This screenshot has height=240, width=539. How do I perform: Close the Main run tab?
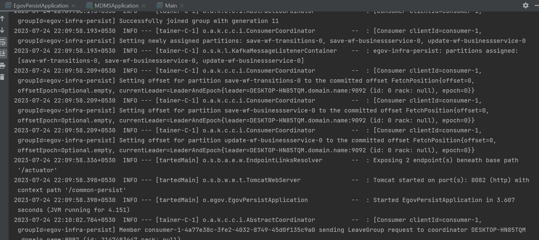(x=182, y=6)
